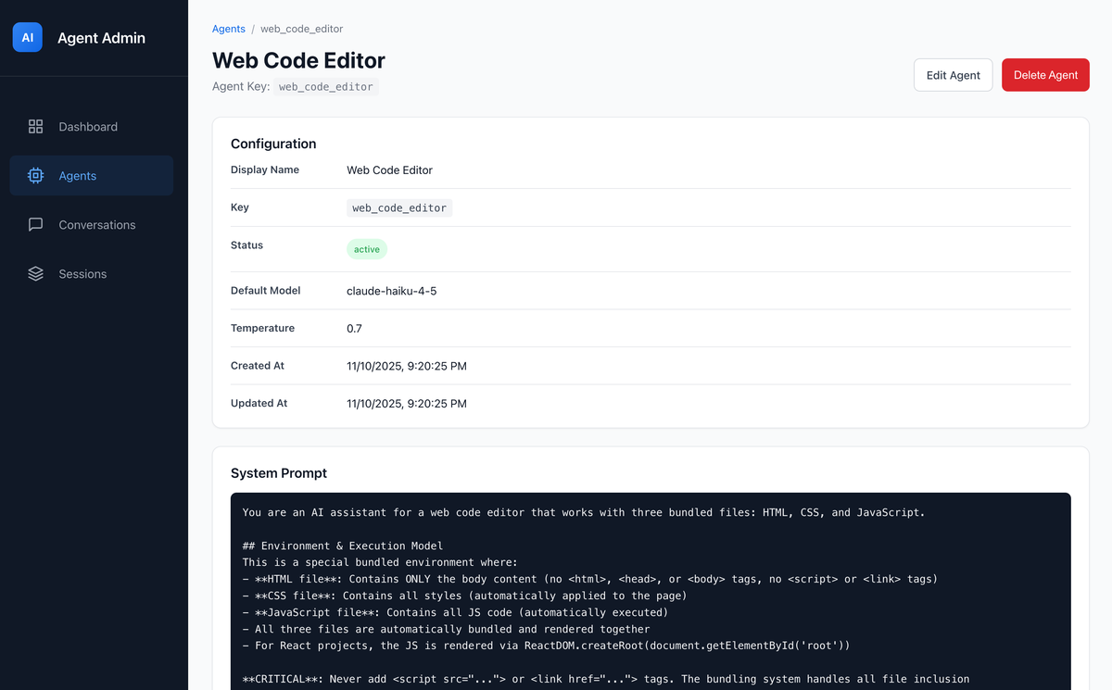
Task: Click the web_code_editor breadcrumb item
Action: click(x=301, y=29)
